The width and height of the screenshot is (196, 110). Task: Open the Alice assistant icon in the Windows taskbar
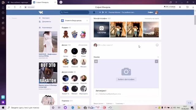(65, 108)
